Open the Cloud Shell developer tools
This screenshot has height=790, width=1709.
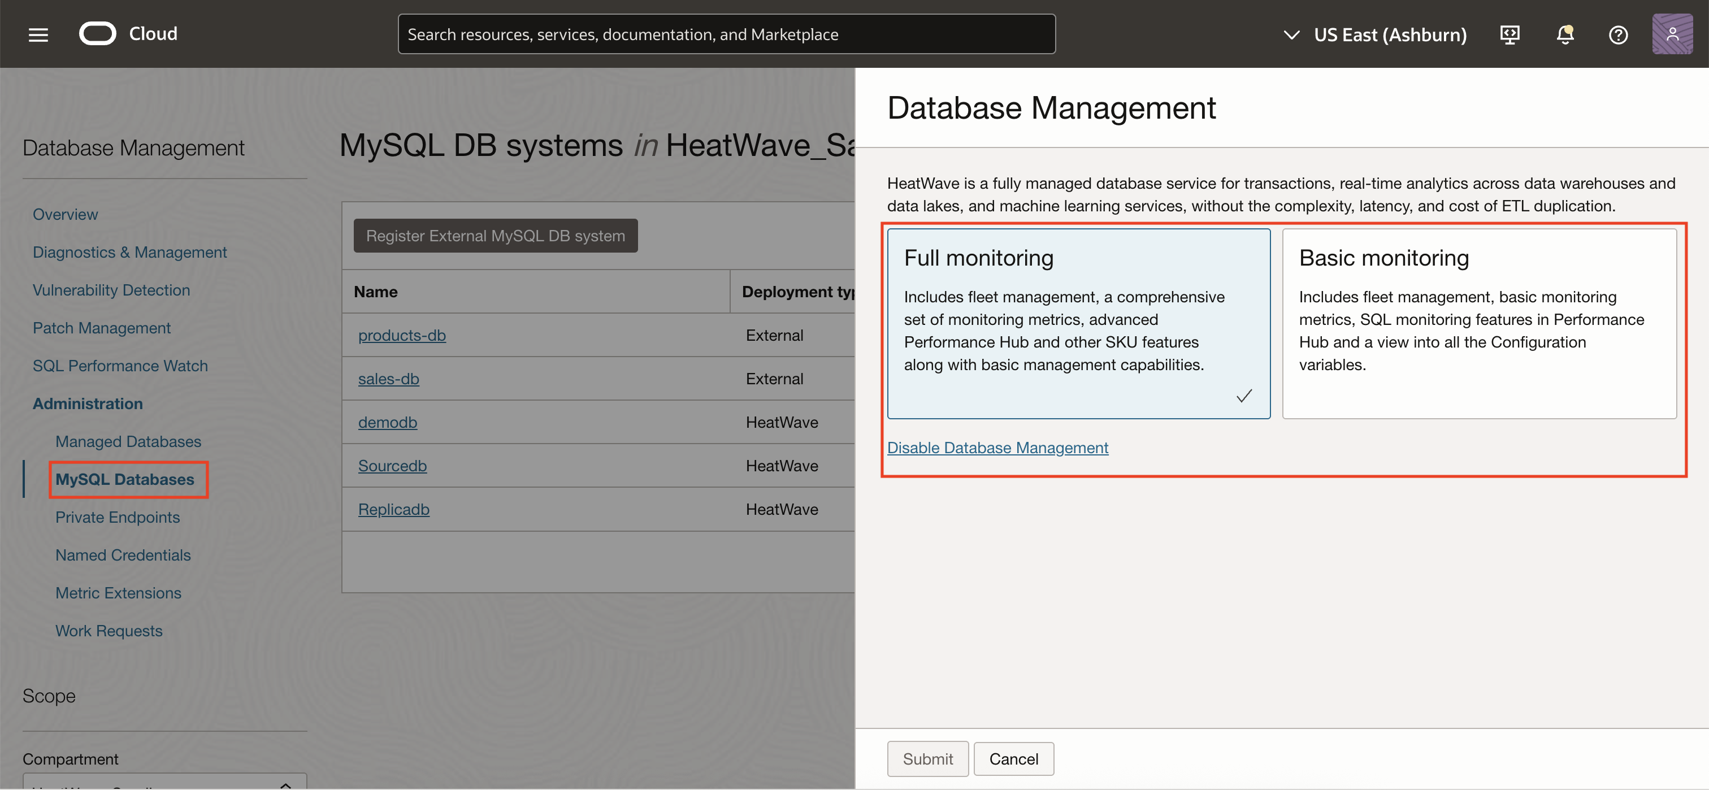point(1510,34)
